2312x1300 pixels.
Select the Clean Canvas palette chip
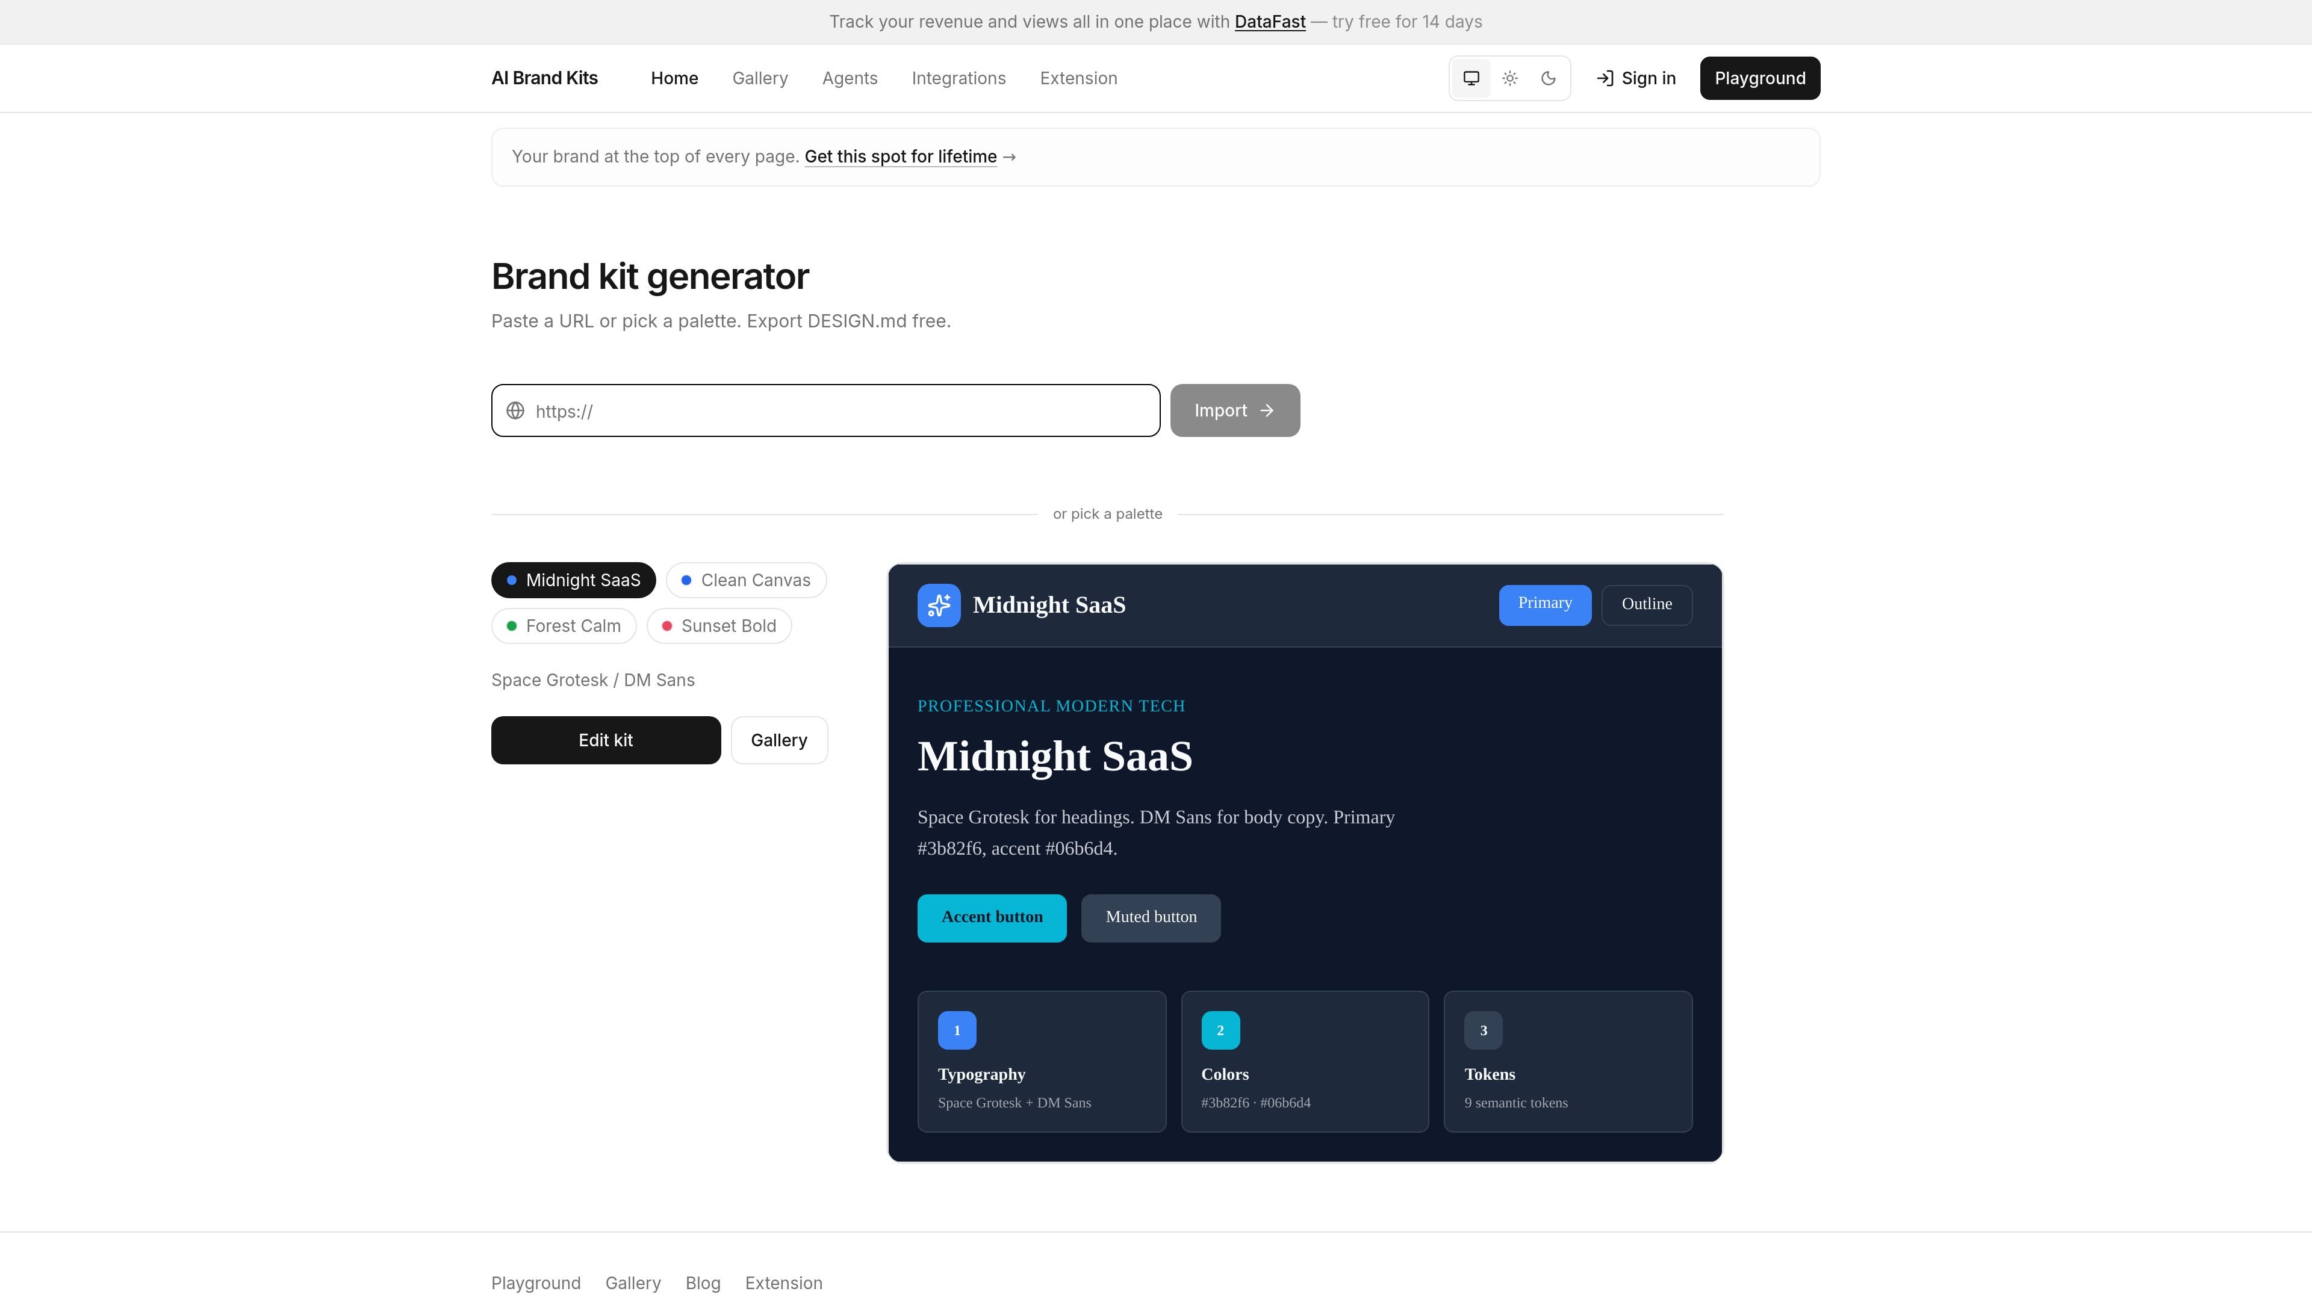pos(746,580)
